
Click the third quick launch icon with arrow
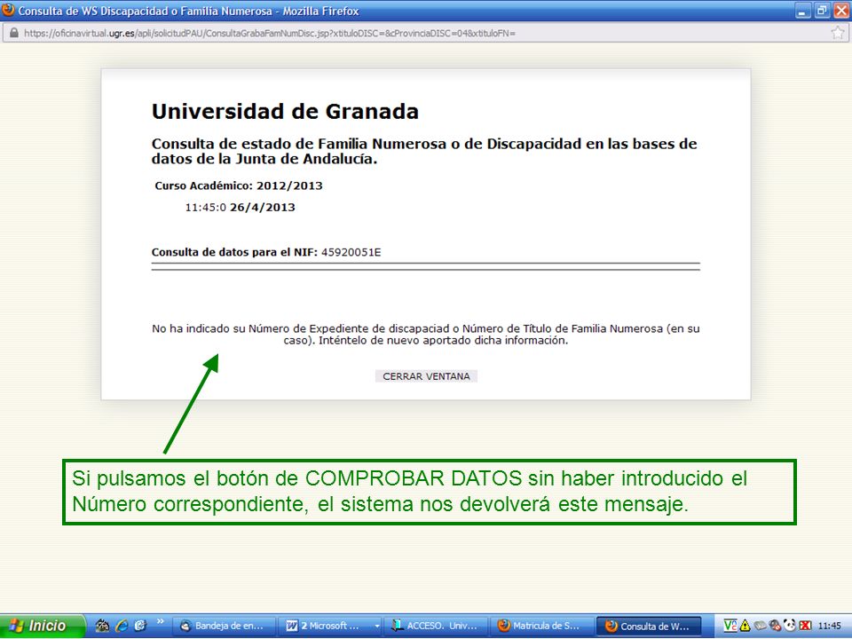click(x=140, y=626)
